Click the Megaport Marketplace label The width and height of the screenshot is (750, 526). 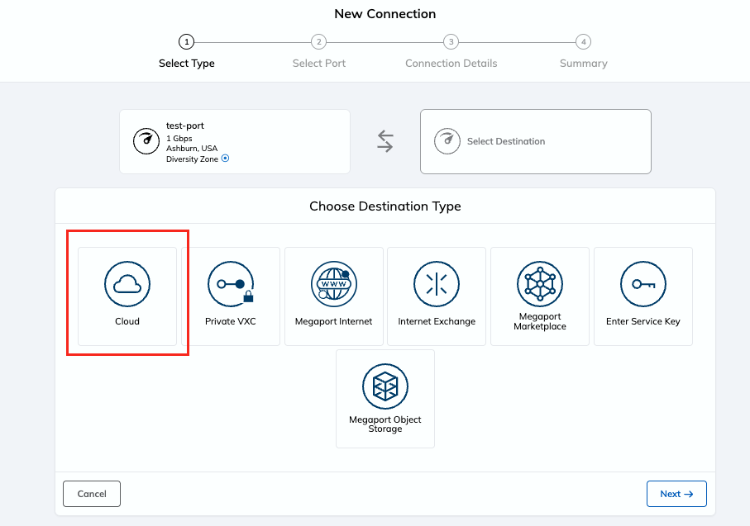coord(540,321)
